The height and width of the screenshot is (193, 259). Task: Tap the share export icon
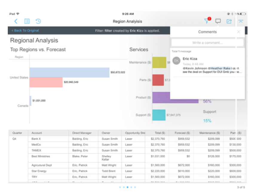point(229,21)
